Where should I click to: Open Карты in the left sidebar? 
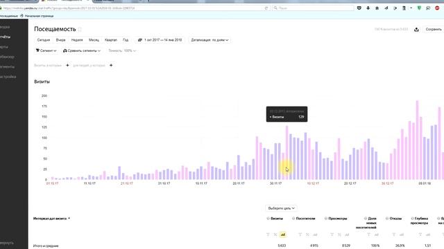(4, 47)
